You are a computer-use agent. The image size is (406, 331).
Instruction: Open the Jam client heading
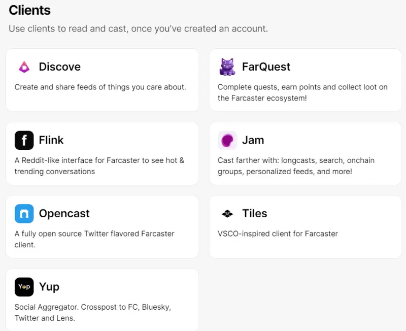(x=253, y=140)
